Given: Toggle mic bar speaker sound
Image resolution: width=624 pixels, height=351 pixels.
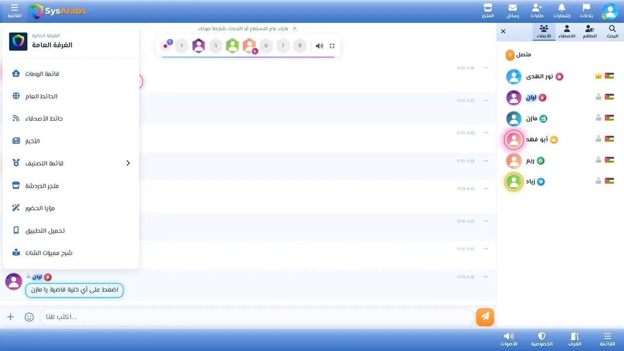Looking at the screenshot, I should (319, 46).
